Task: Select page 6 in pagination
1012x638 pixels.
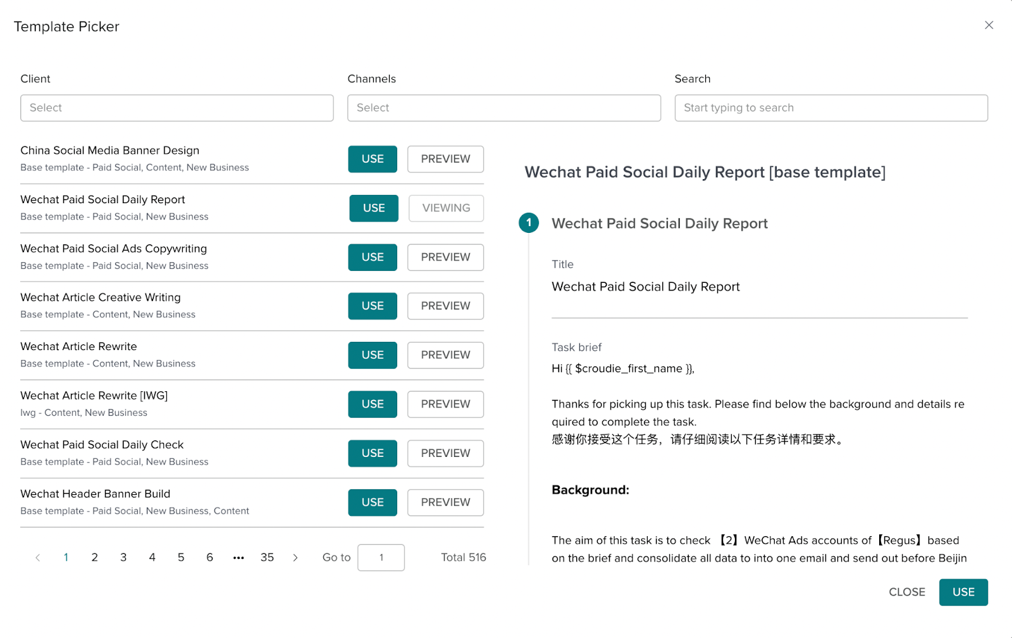Action: tap(210, 558)
